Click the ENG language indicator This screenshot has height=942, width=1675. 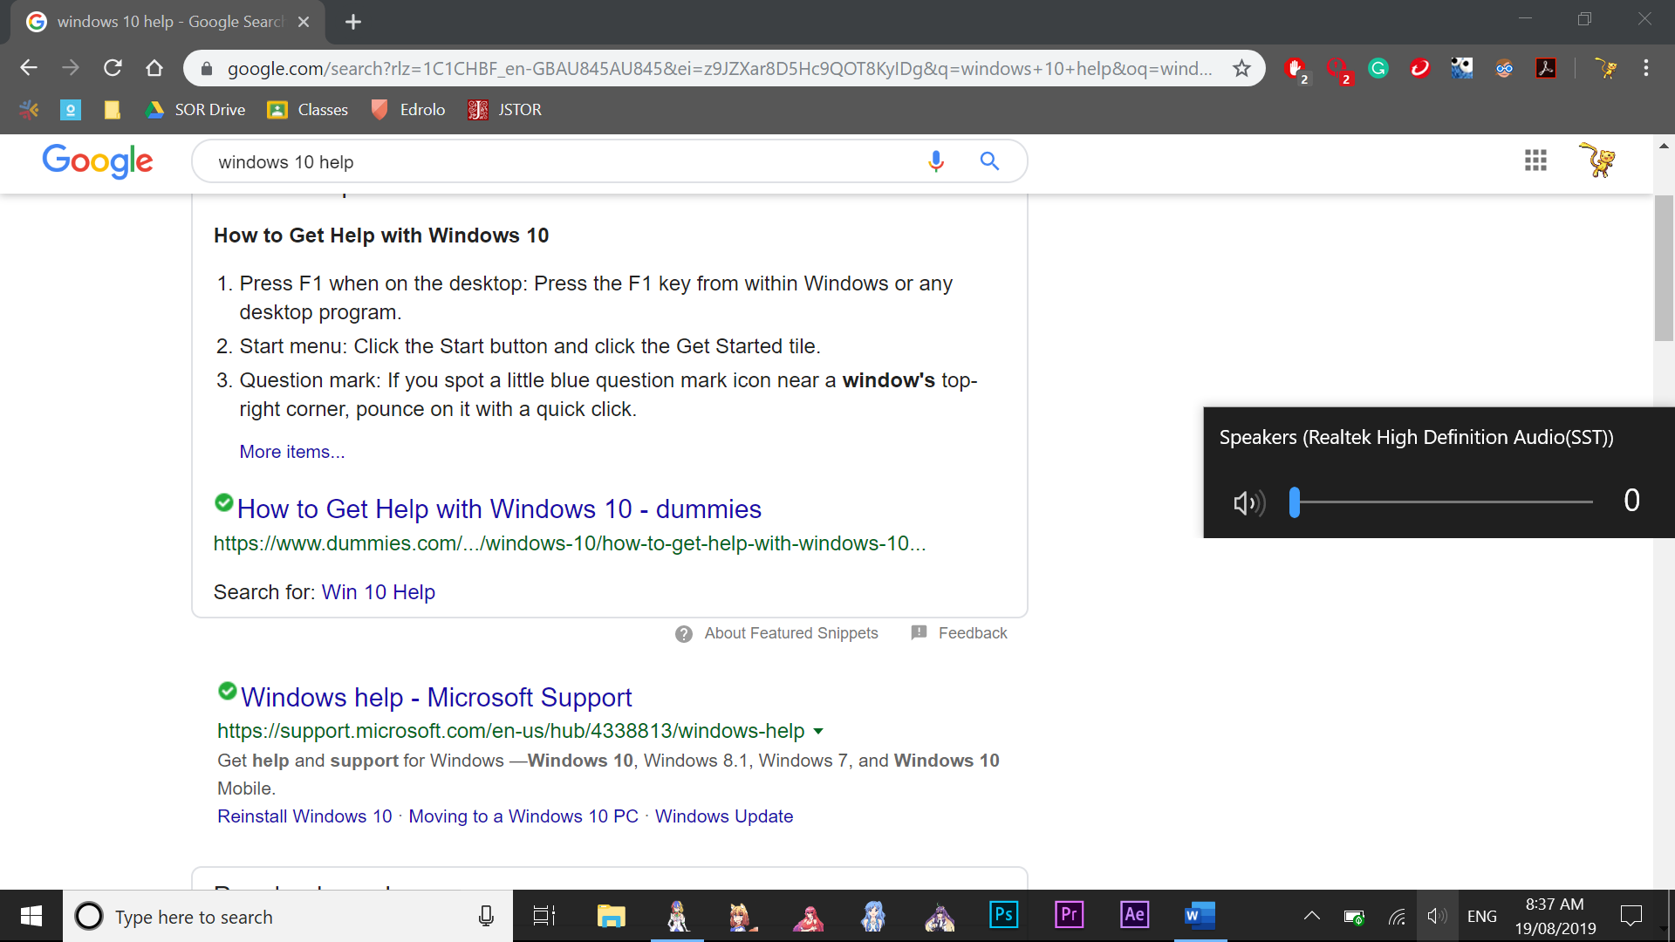pyautogui.click(x=1481, y=916)
